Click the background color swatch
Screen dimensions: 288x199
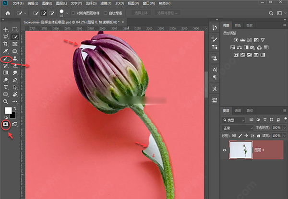[13, 116]
